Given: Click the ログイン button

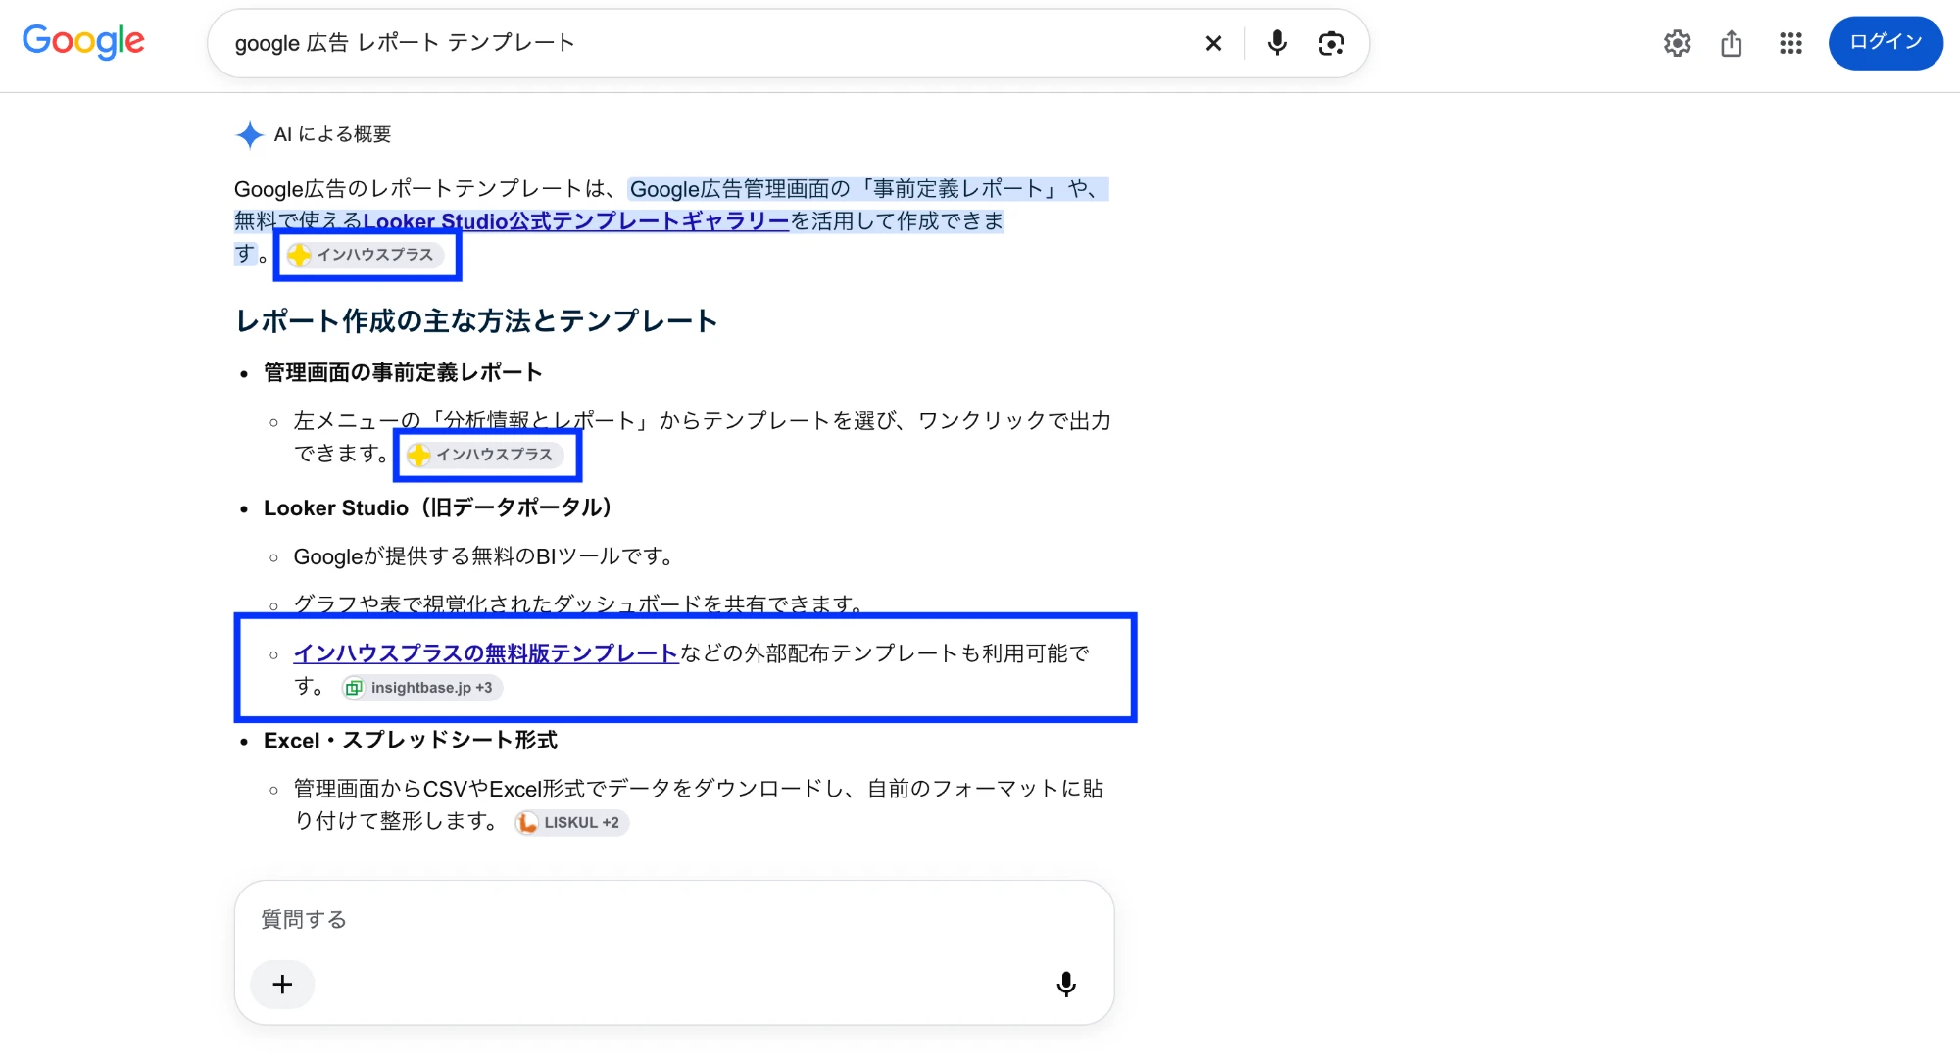Looking at the screenshot, I should pyautogui.click(x=1886, y=43).
